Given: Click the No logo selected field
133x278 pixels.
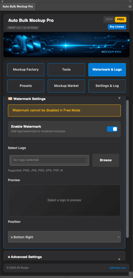Looking at the screenshot, I should [49, 160].
